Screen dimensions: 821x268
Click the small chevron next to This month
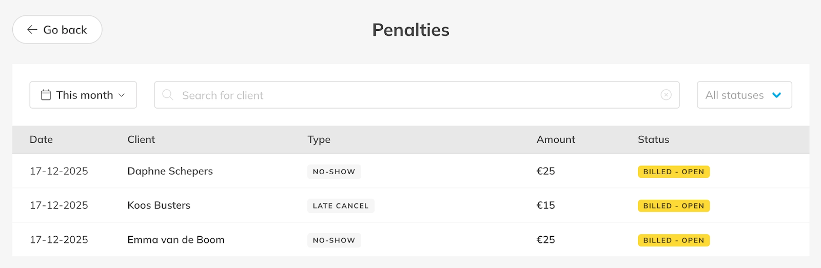point(122,95)
